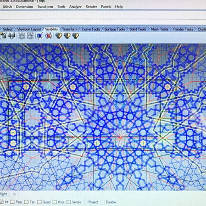Enable the Tan osnap checkbox
The width and height of the screenshot is (206, 206).
[x=26, y=202]
